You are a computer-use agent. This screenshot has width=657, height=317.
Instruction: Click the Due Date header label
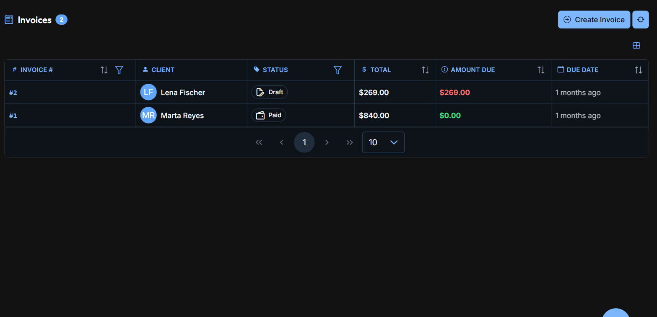582,70
